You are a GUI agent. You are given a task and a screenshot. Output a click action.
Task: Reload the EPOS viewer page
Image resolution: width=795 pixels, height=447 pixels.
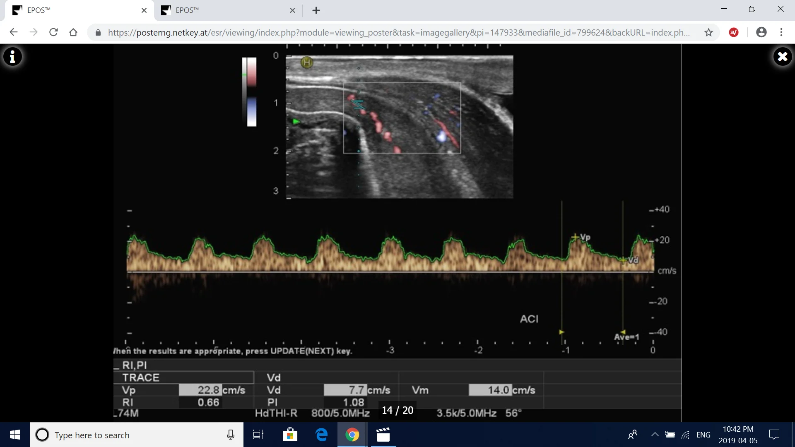(x=53, y=32)
